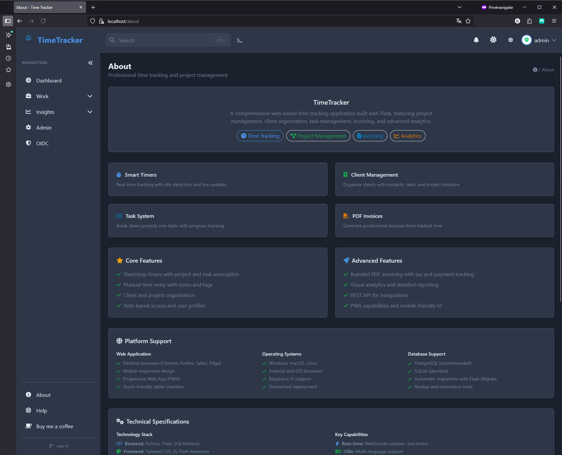Go to Dashboard in the sidebar
Image resolution: width=562 pixels, height=455 pixels.
point(49,80)
